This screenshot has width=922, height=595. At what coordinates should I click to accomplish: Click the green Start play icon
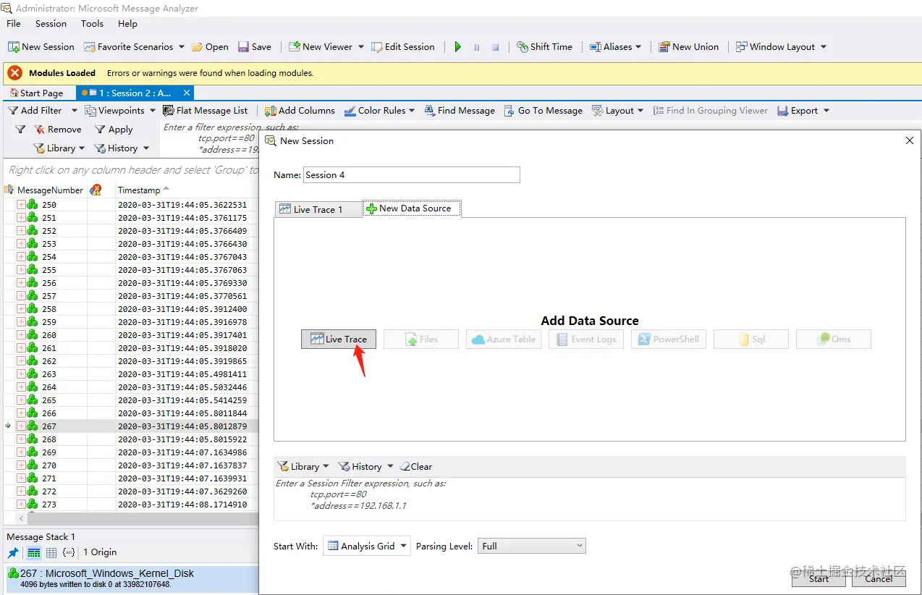click(457, 47)
